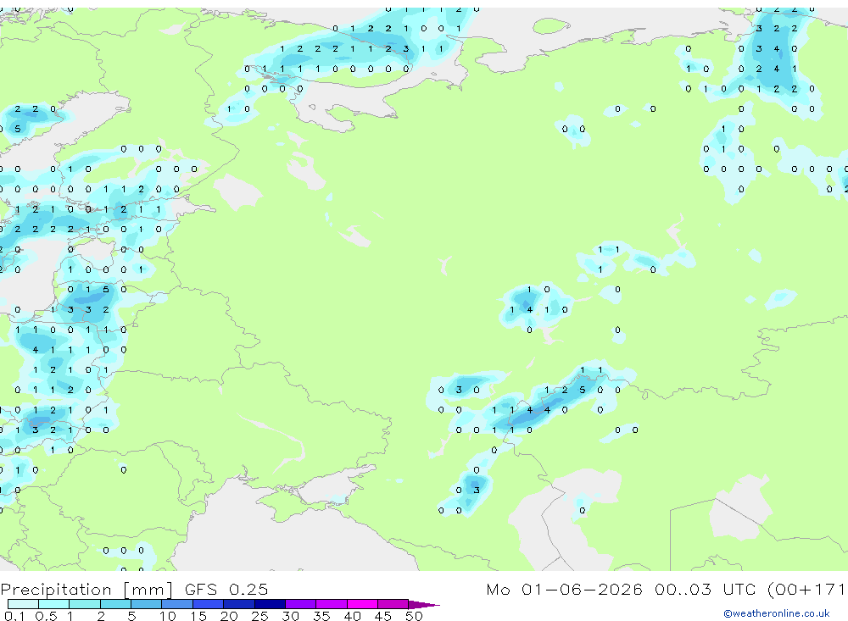Click the '30' legend scale label
The image size is (848, 621).
tap(290, 616)
